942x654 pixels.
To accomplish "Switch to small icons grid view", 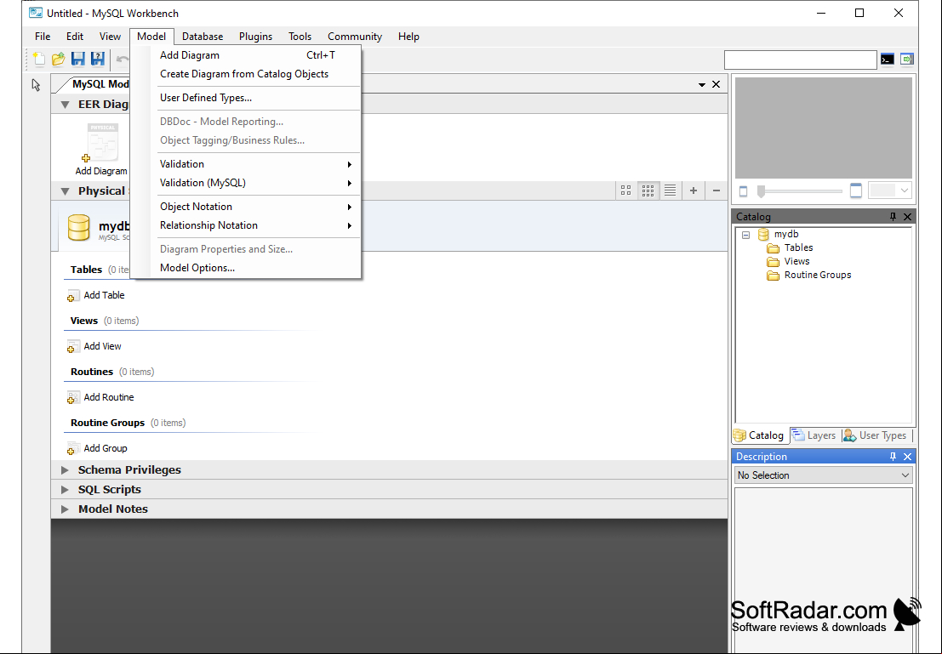I will point(648,191).
